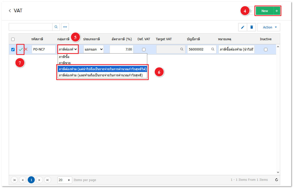Select ภาษีซื้อ option in the list
This screenshot has height=188, width=293.
click(64, 57)
